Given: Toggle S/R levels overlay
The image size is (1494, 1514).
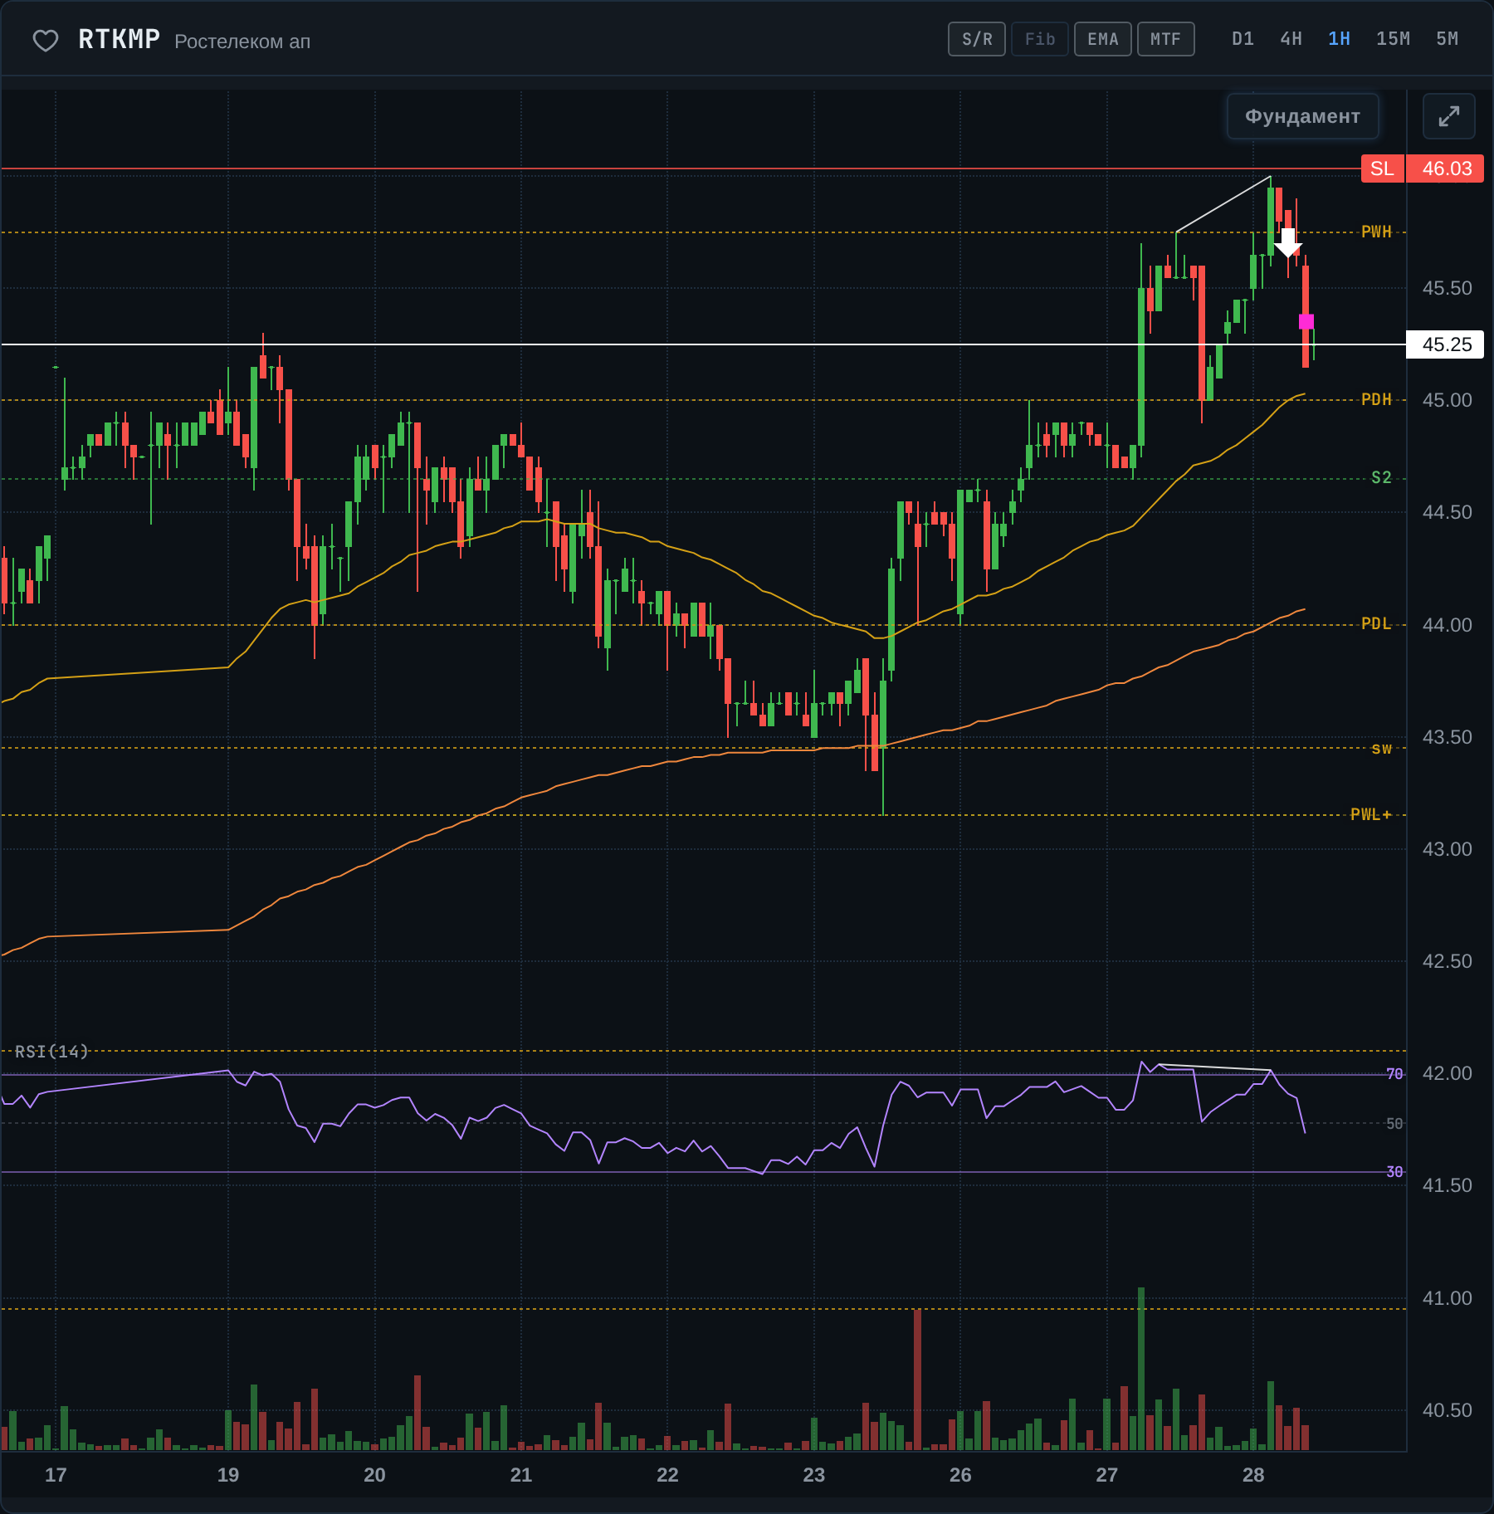Looking at the screenshot, I should [977, 39].
